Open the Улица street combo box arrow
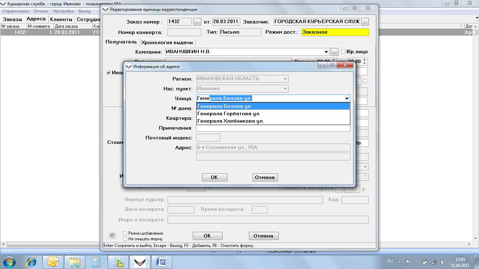 click(347, 99)
